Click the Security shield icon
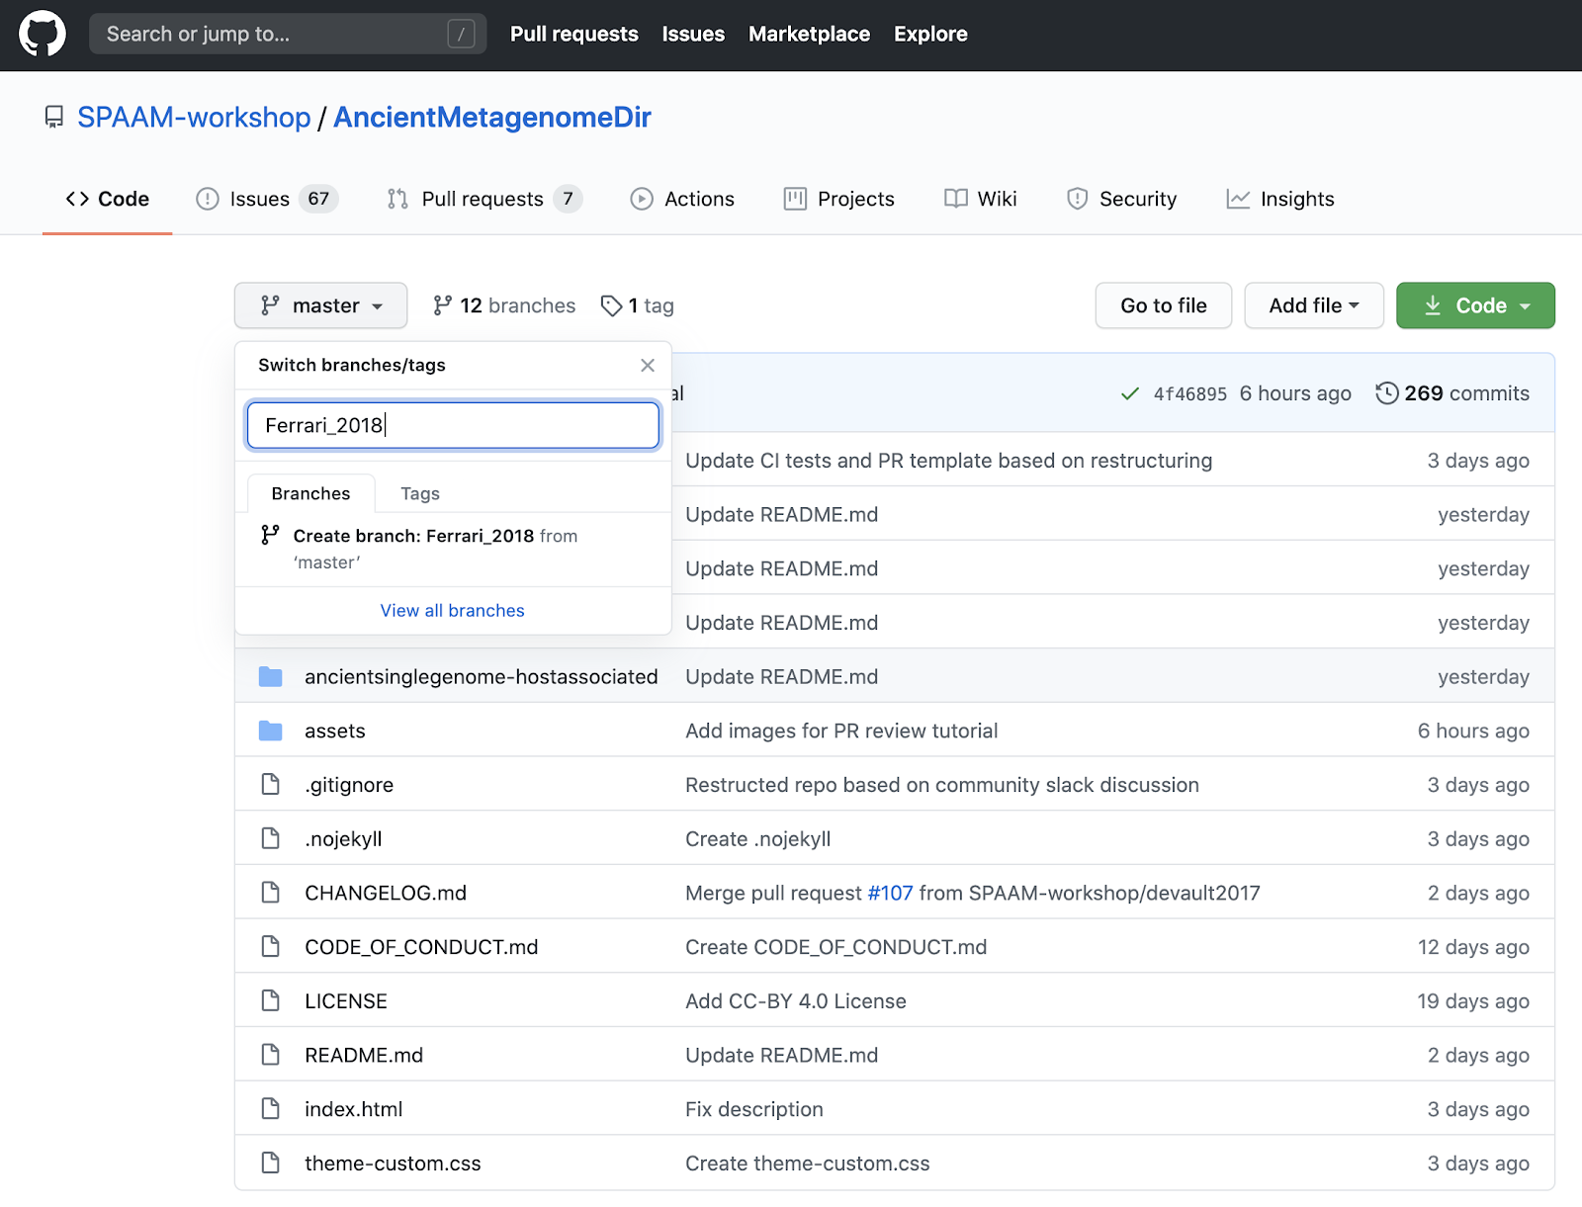The height and width of the screenshot is (1207, 1582). [x=1077, y=200]
